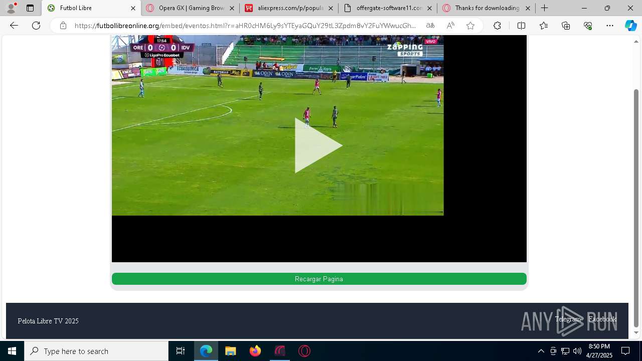Close the aliexpress.com tab
The height and width of the screenshot is (361, 642).
pyautogui.click(x=331, y=8)
